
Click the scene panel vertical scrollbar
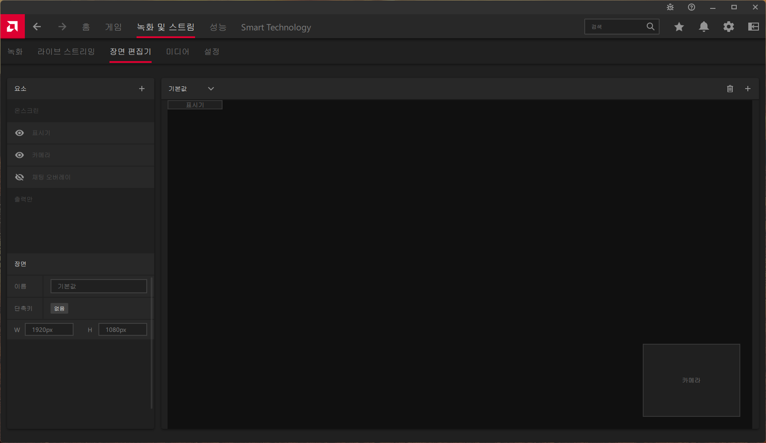(x=152, y=342)
